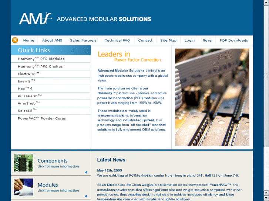This screenshot has height=201, width=269.
Task: Click the Quick Links panel heading
Action: [x=34, y=50]
